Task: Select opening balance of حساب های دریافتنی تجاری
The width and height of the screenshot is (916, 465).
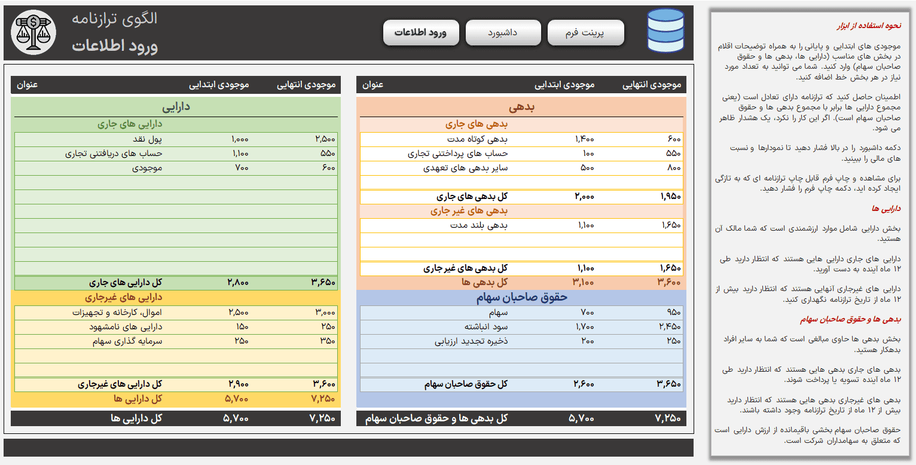Action: (x=239, y=154)
